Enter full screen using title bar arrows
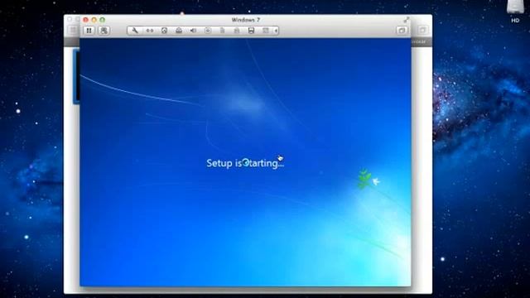This screenshot has width=530, height=298. coord(407,20)
